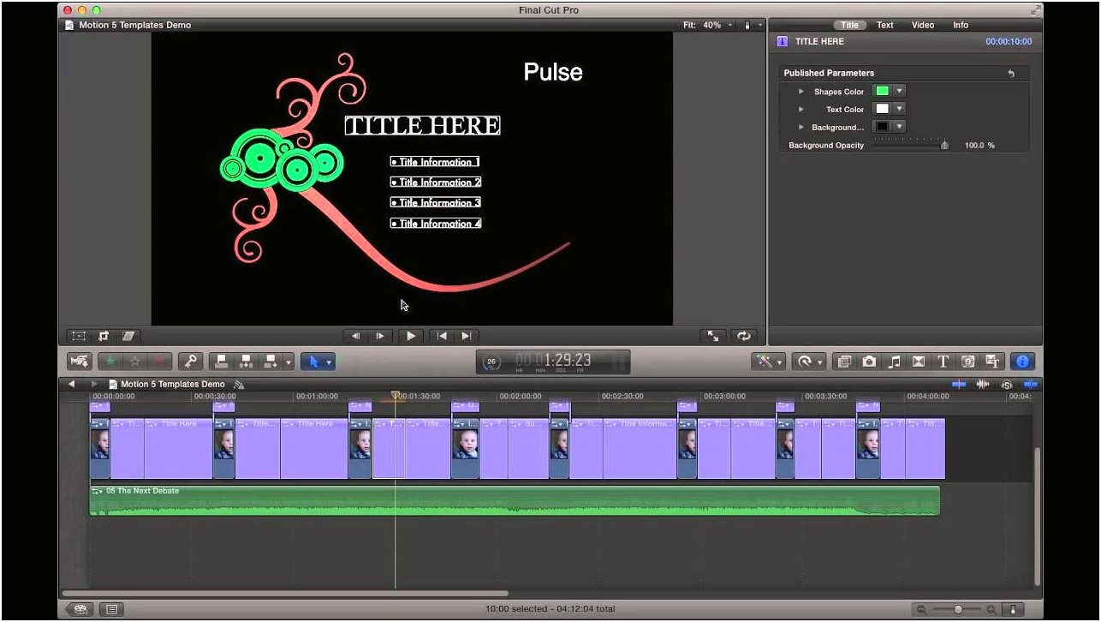Click the TITLE HERE text in viewer
This screenshot has width=1101, height=622.
coord(422,126)
